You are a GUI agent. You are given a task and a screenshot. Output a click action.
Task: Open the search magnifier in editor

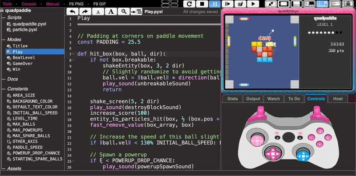(124, 12)
